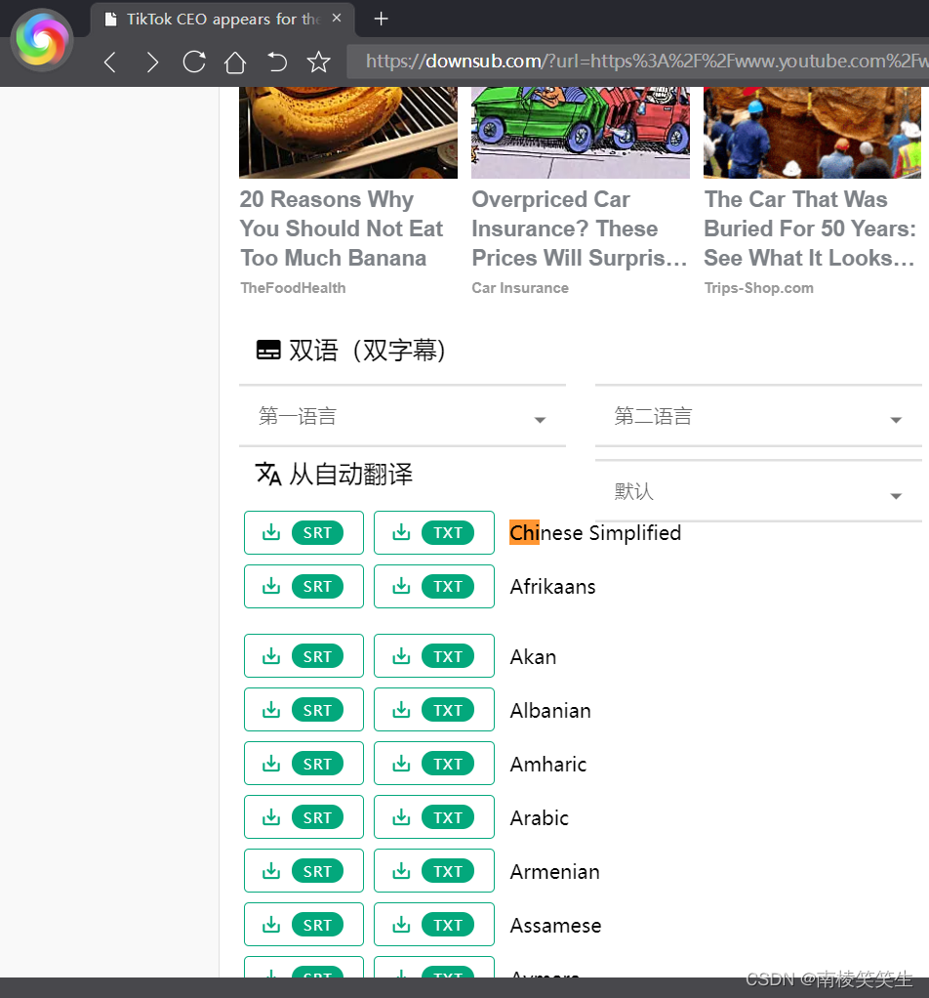Download SRT for Albanian
This screenshot has height=998, width=929.
(x=303, y=710)
